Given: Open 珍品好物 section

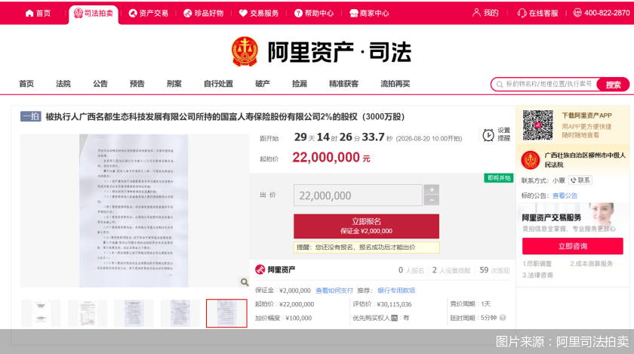Looking at the screenshot, I should (x=203, y=14).
